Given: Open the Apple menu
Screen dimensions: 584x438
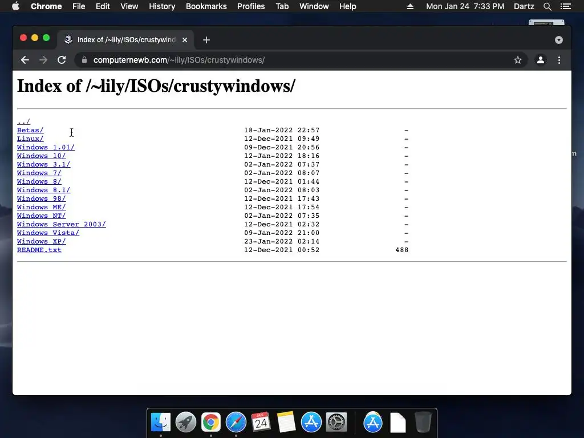Looking at the screenshot, I should [x=15, y=6].
